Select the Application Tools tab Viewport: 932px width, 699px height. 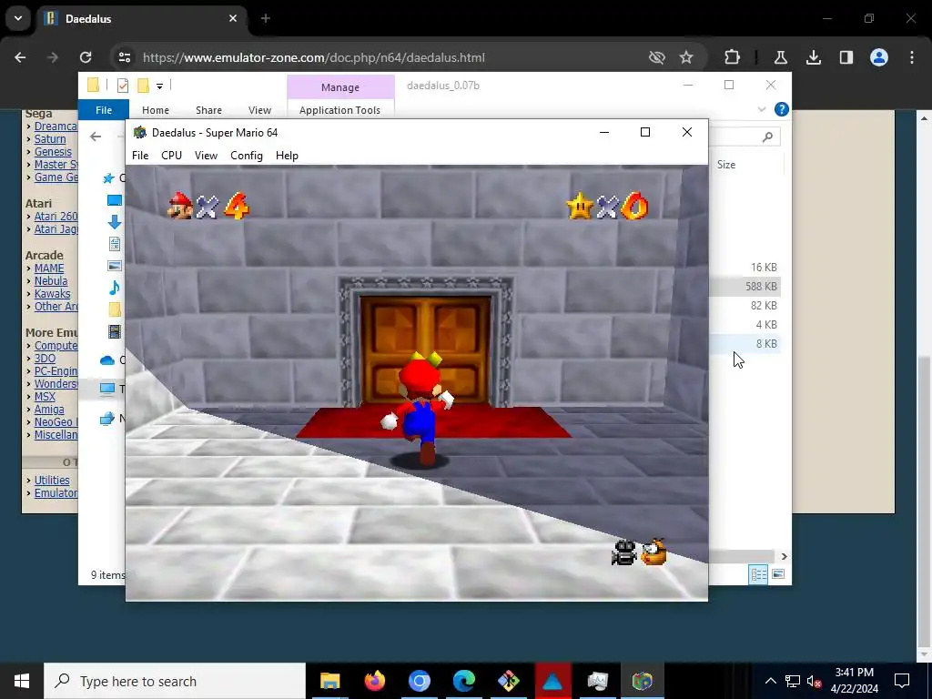click(x=339, y=110)
